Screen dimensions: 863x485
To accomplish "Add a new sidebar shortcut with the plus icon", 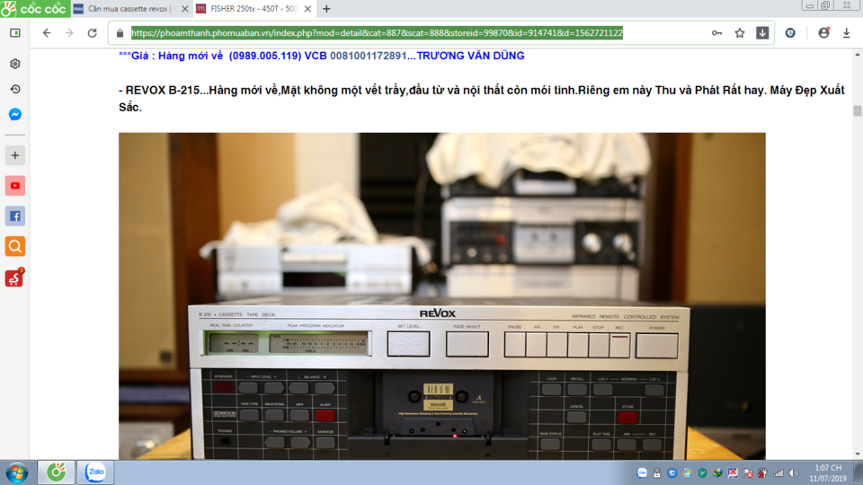I will coord(15,155).
